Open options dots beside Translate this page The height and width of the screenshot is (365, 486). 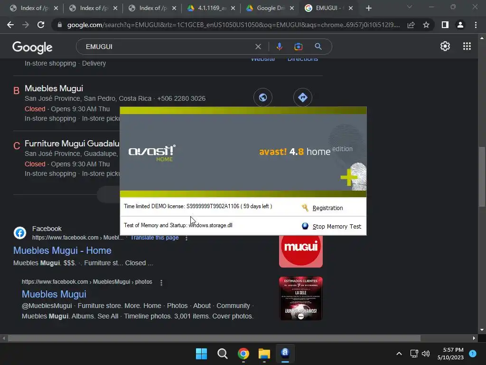[186, 238]
